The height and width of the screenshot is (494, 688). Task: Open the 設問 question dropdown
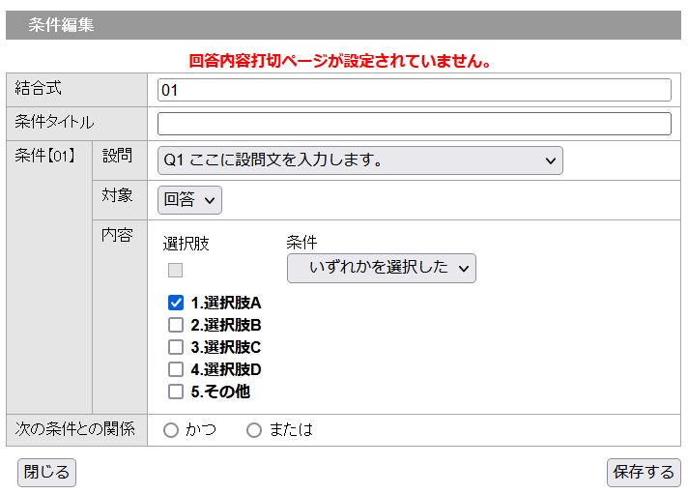pos(359,160)
